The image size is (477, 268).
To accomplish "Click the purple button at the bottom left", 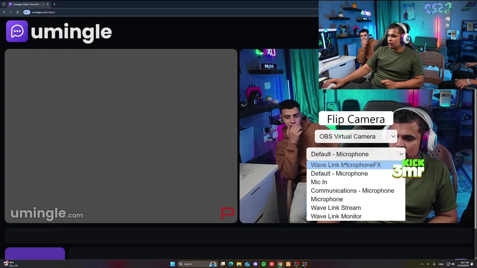I will 35,253.
